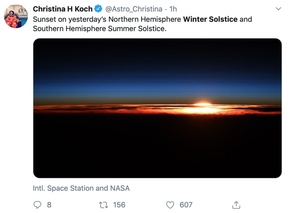Image resolution: width=289 pixels, height=213 pixels.
Task: Open the share tweet icon
Action: [236, 205]
